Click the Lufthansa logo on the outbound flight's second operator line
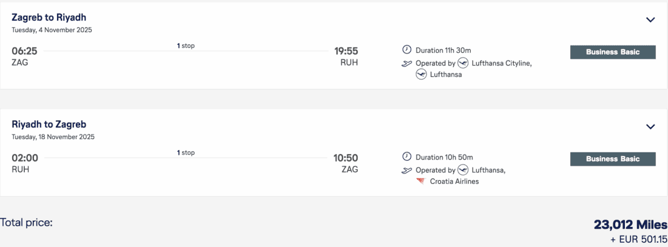This screenshot has width=668, height=247. [421, 75]
